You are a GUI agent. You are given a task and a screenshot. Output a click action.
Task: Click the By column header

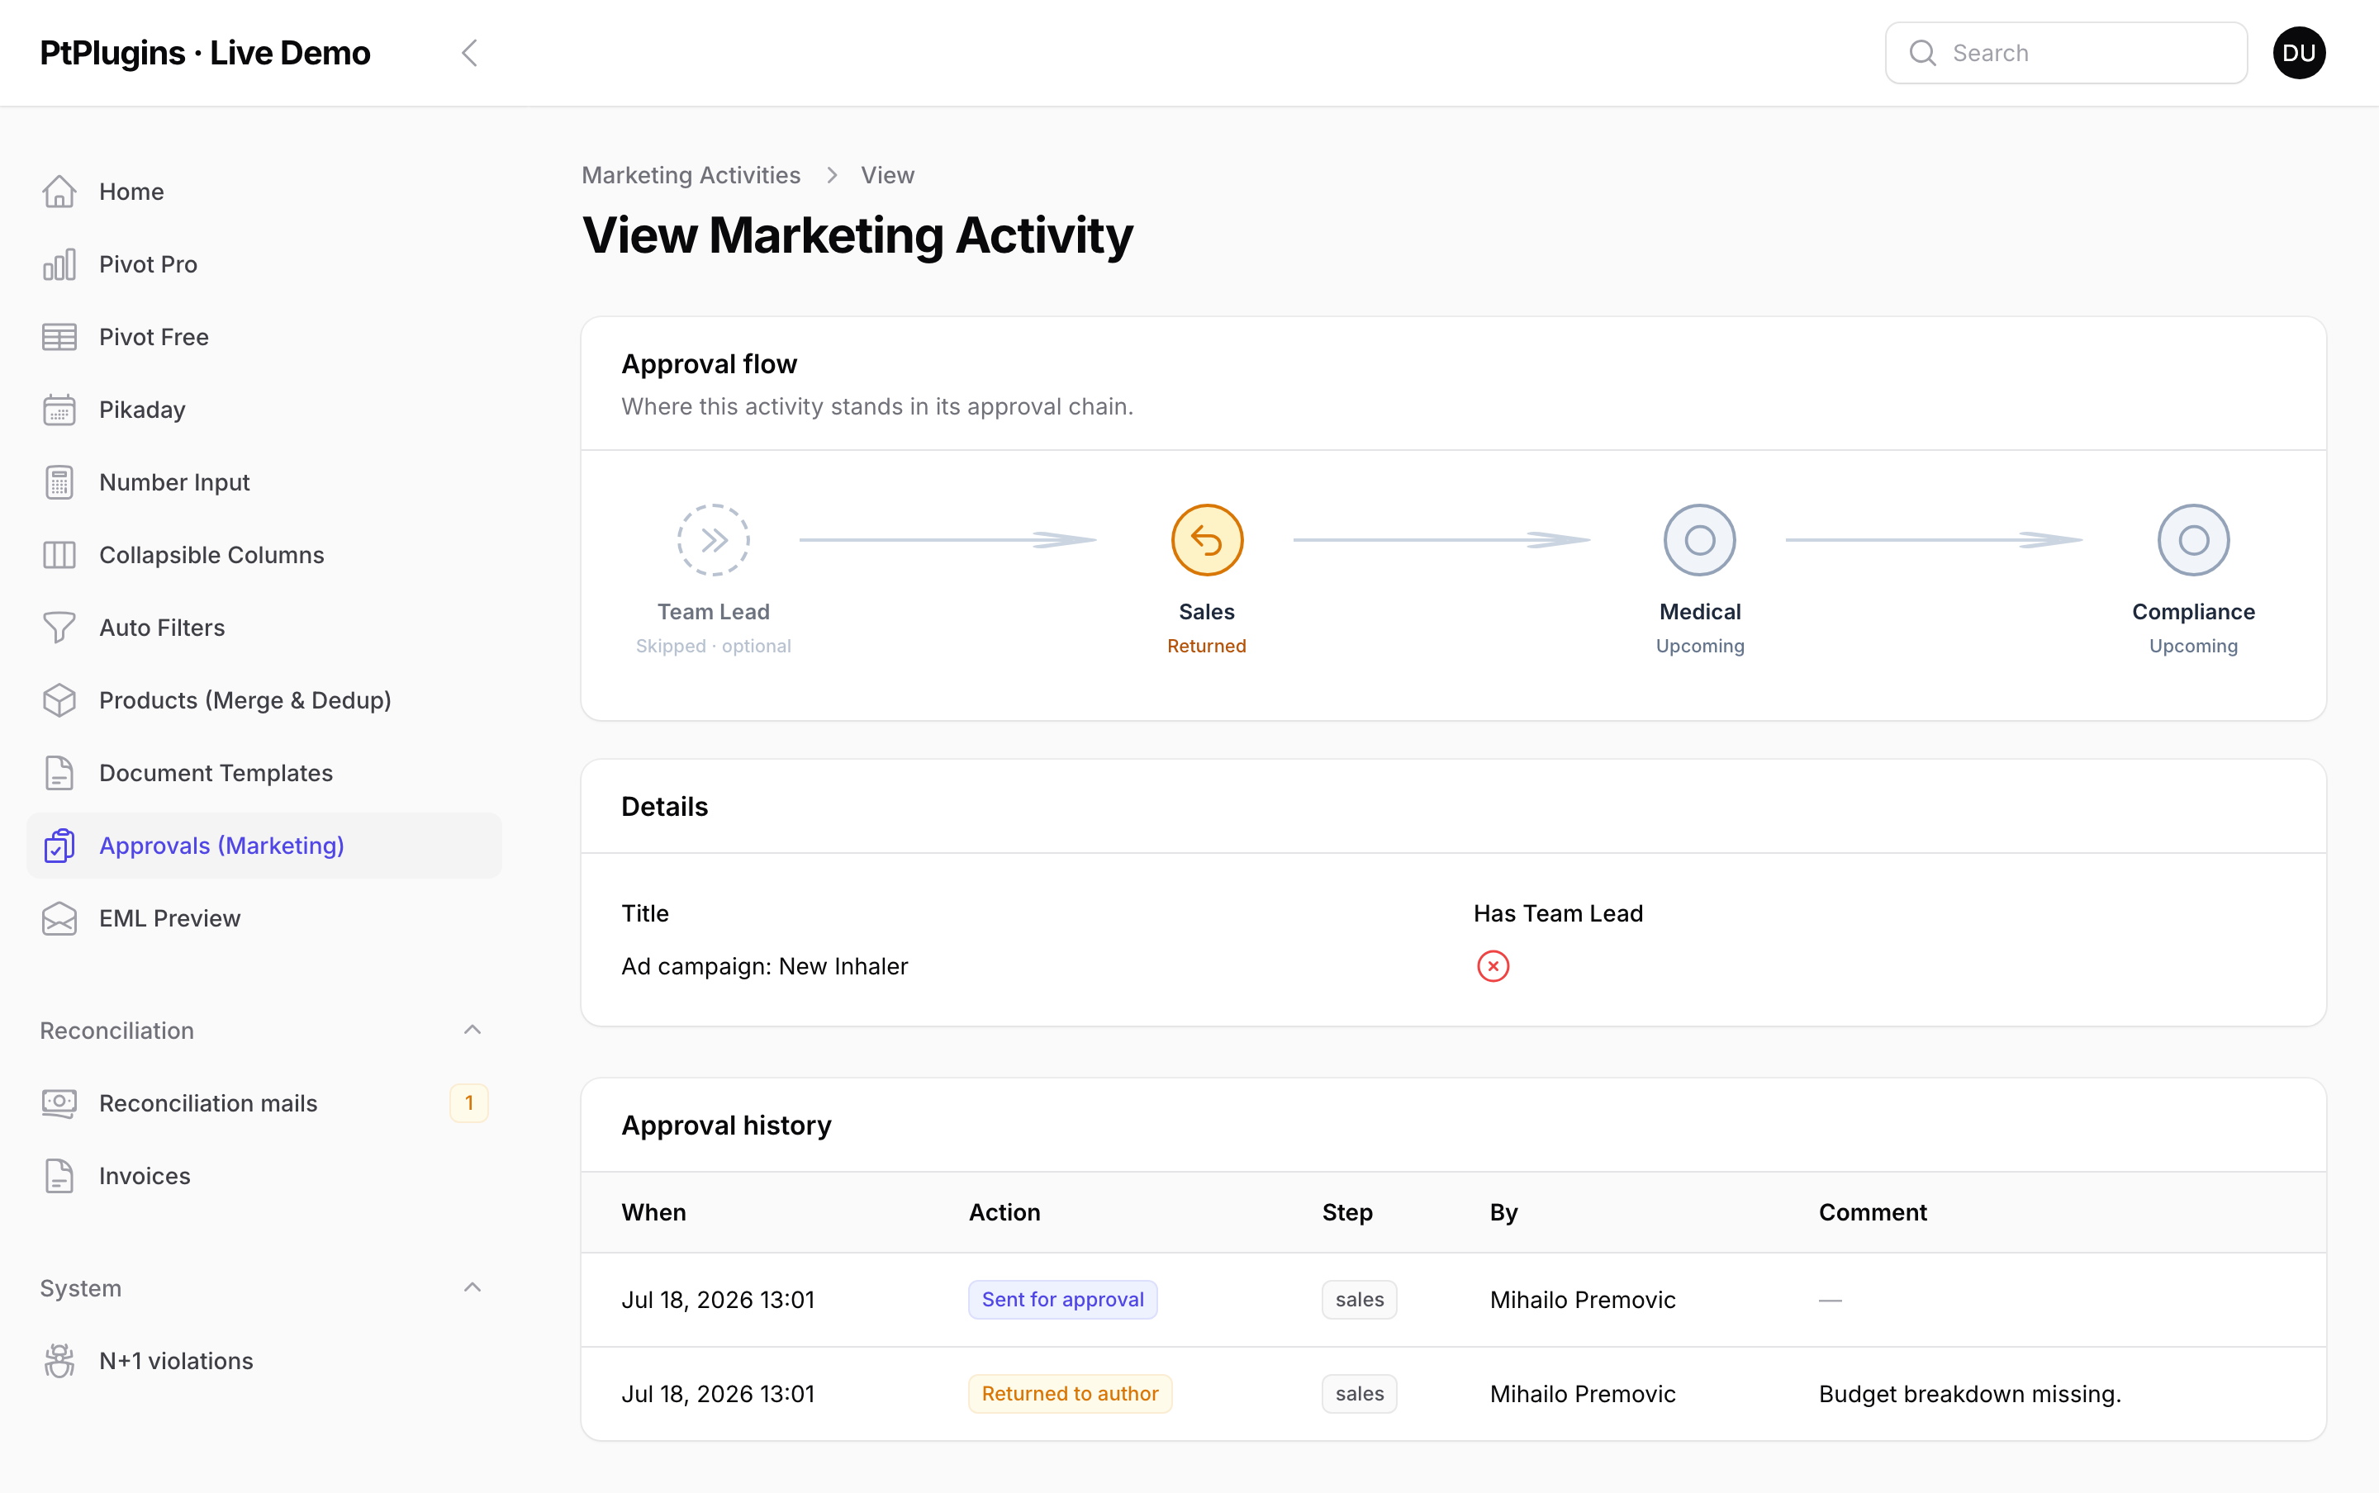pos(1503,1212)
